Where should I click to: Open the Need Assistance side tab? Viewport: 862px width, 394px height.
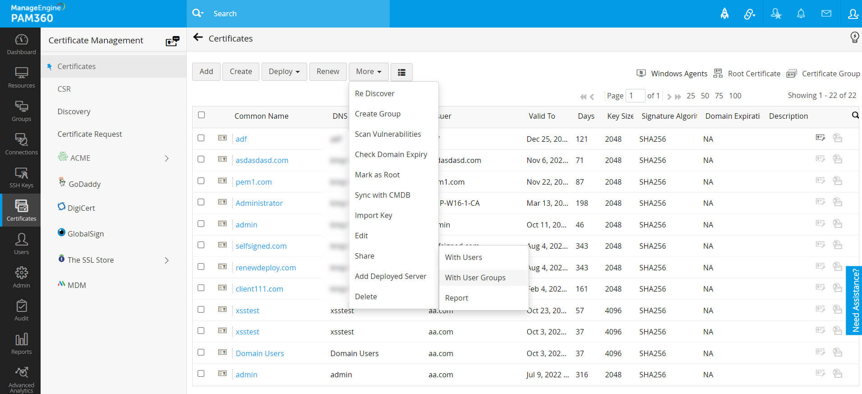854,300
